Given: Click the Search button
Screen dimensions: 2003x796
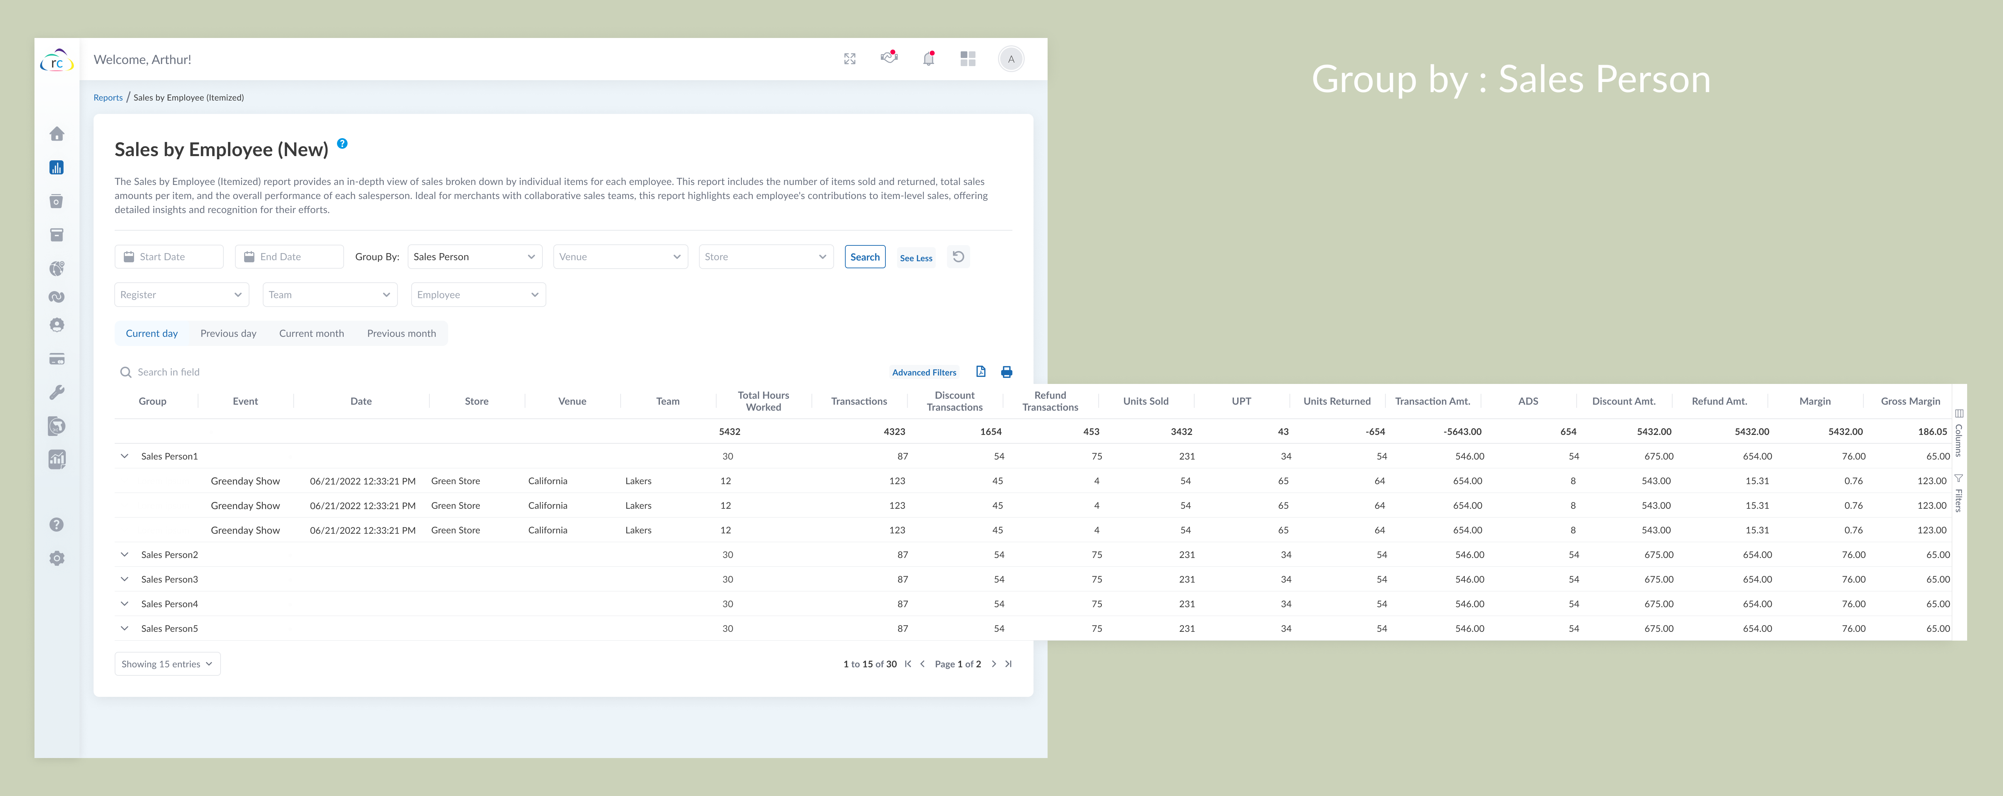Looking at the screenshot, I should point(865,257).
